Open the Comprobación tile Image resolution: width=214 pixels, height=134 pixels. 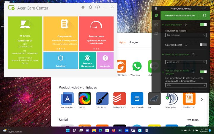tap(61, 33)
